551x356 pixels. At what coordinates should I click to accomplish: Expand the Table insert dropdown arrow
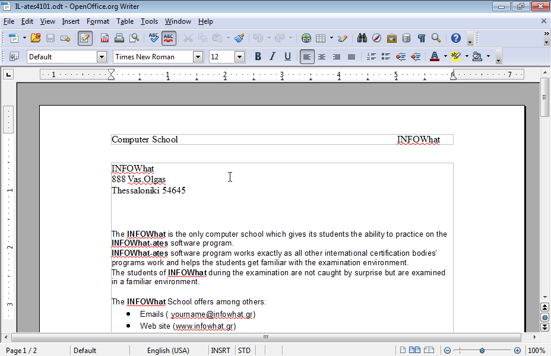(x=331, y=38)
